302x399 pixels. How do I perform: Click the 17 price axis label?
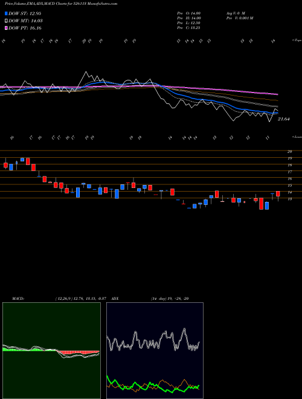pos(289,172)
